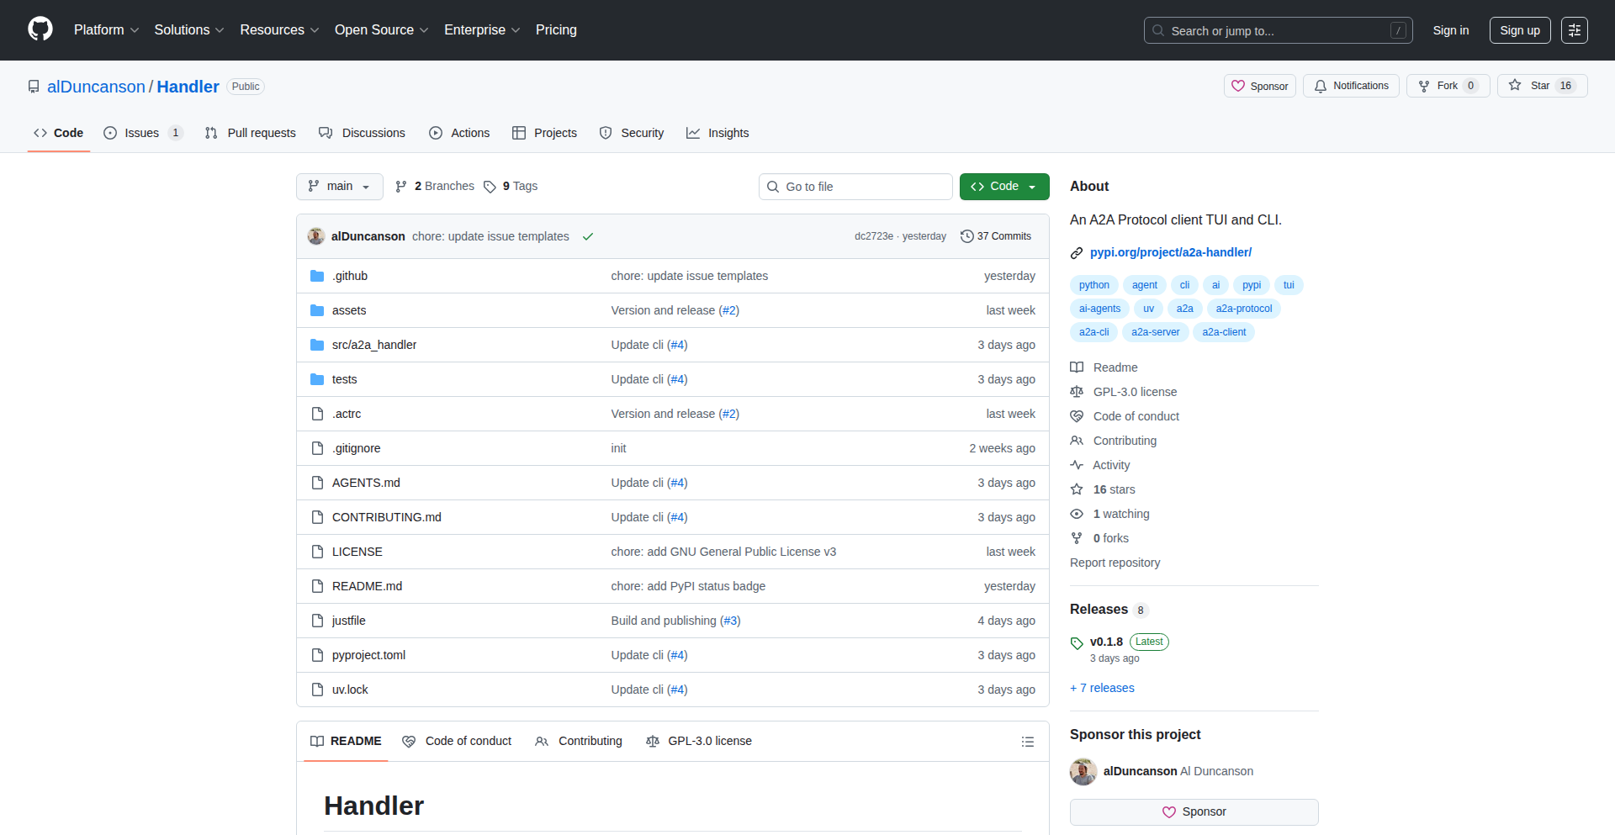This screenshot has height=835, width=1615.
Task: Click the GitHub logo icon
Action: (39, 29)
